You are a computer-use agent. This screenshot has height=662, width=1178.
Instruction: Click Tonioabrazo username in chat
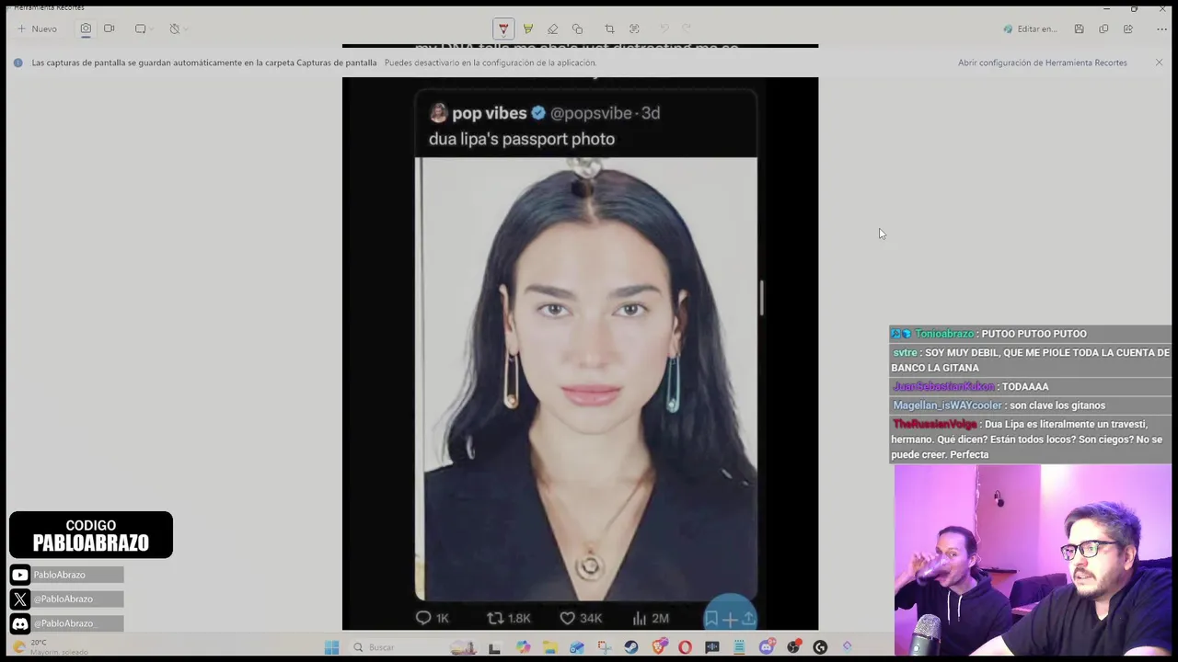click(943, 334)
